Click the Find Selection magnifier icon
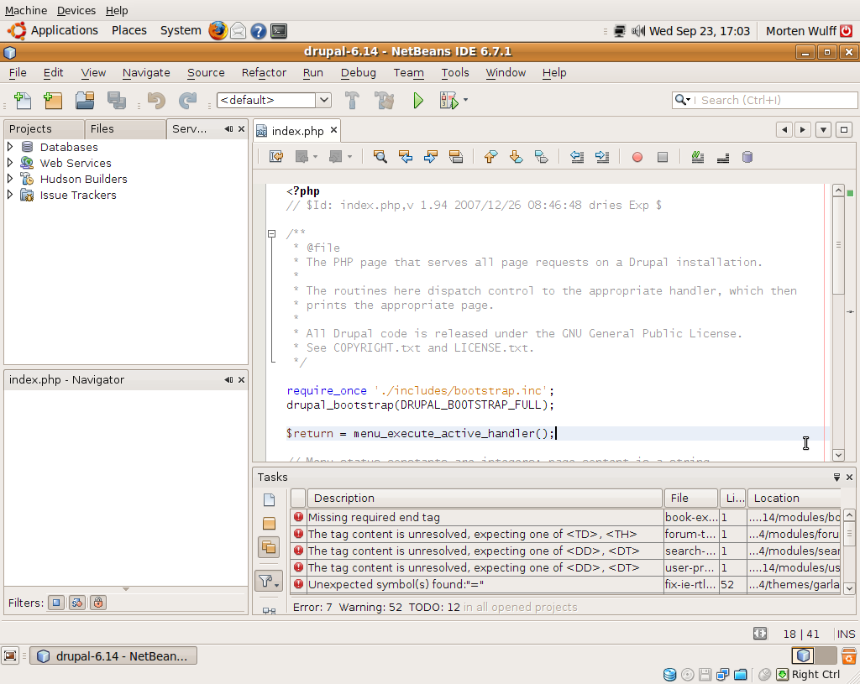The image size is (860, 684). [x=380, y=157]
